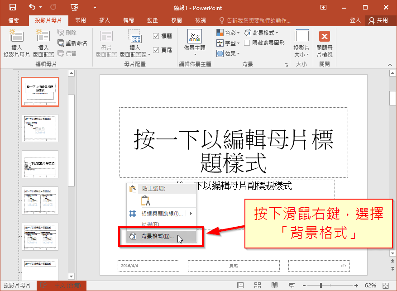Switch to the 插入 ribbon tab

pos(105,20)
